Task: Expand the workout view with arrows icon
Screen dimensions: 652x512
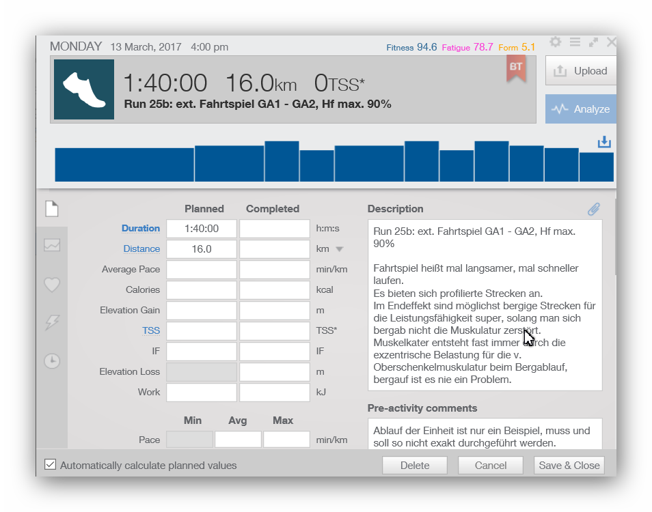Action: pyautogui.click(x=593, y=42)
